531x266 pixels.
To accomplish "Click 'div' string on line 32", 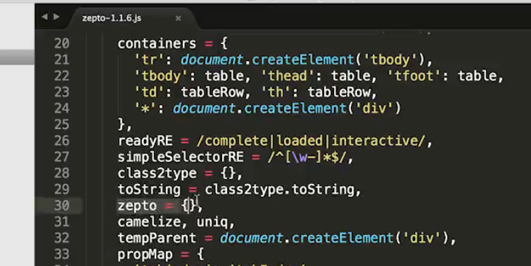I will (x=422, y=239).
